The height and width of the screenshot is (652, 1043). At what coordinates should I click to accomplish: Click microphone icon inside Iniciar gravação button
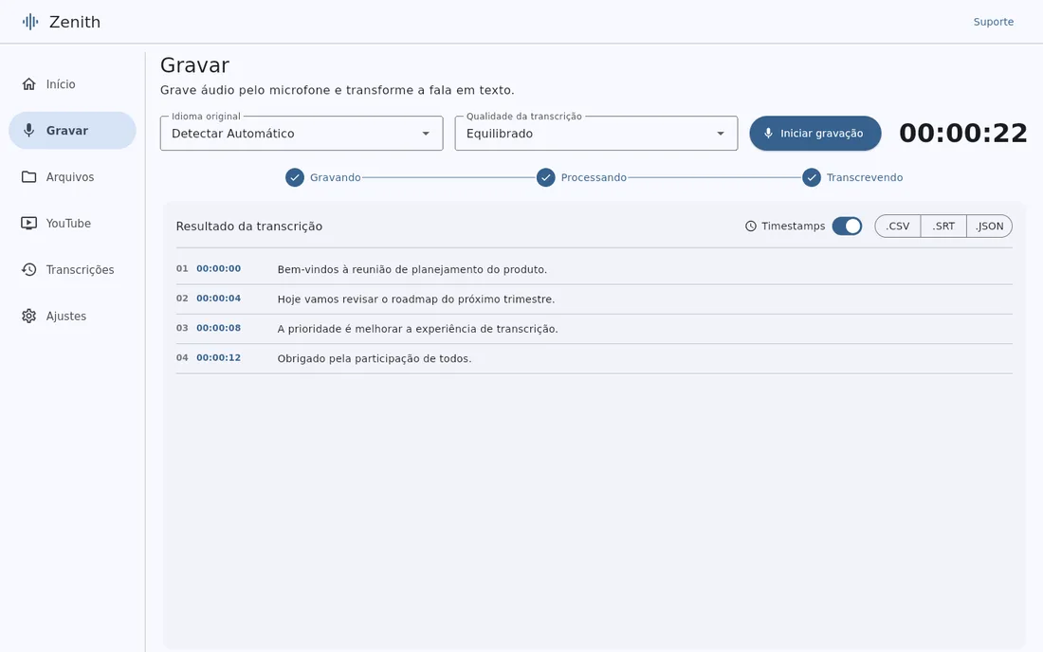[x=768, y=133]
